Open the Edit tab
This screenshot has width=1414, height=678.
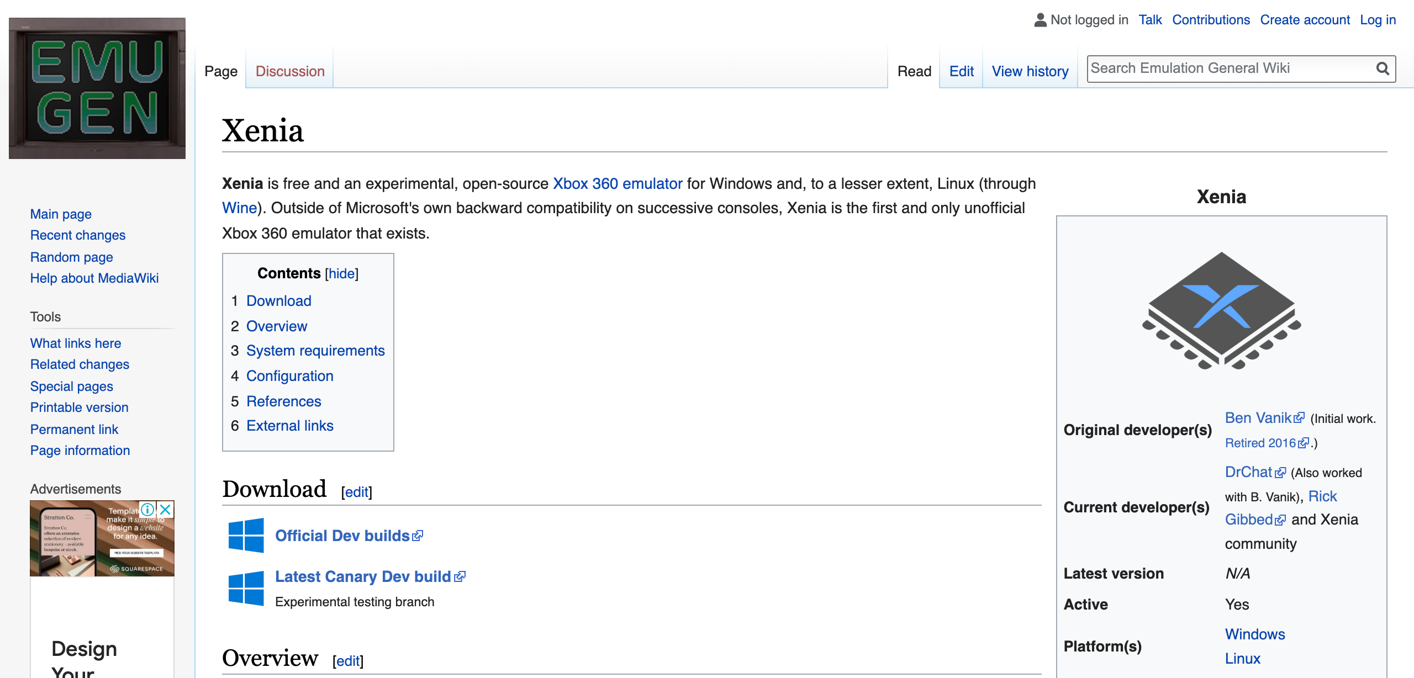[961, 71]
